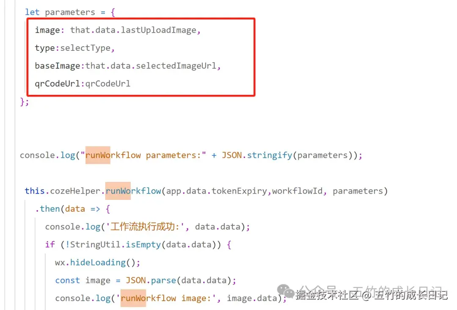Click the 'let' keyword in parameters declaration
The height and width of the screenshot is (310, 457).
[x=32, y=12]
